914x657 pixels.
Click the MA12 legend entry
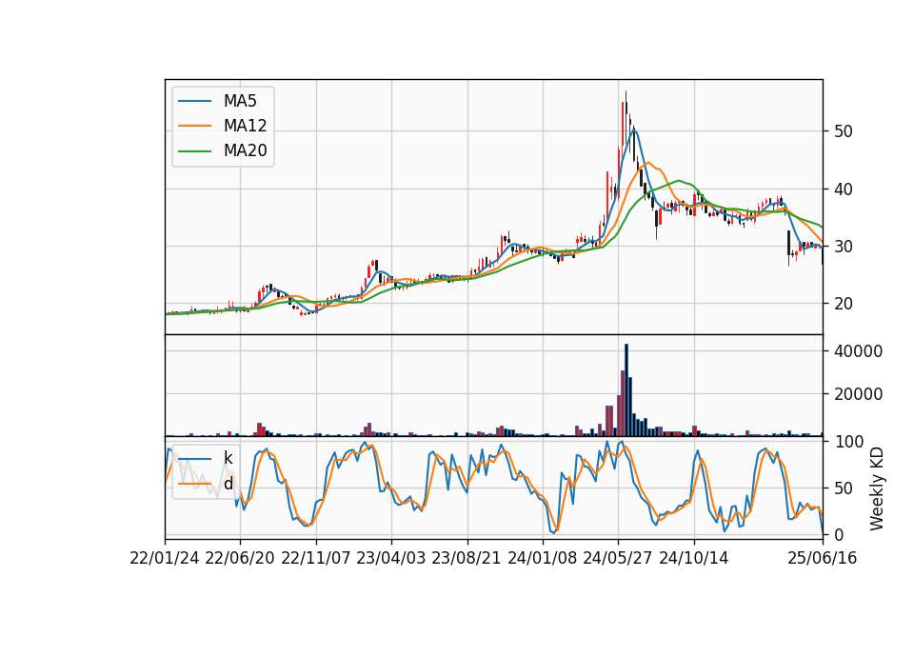coord(222,126)
